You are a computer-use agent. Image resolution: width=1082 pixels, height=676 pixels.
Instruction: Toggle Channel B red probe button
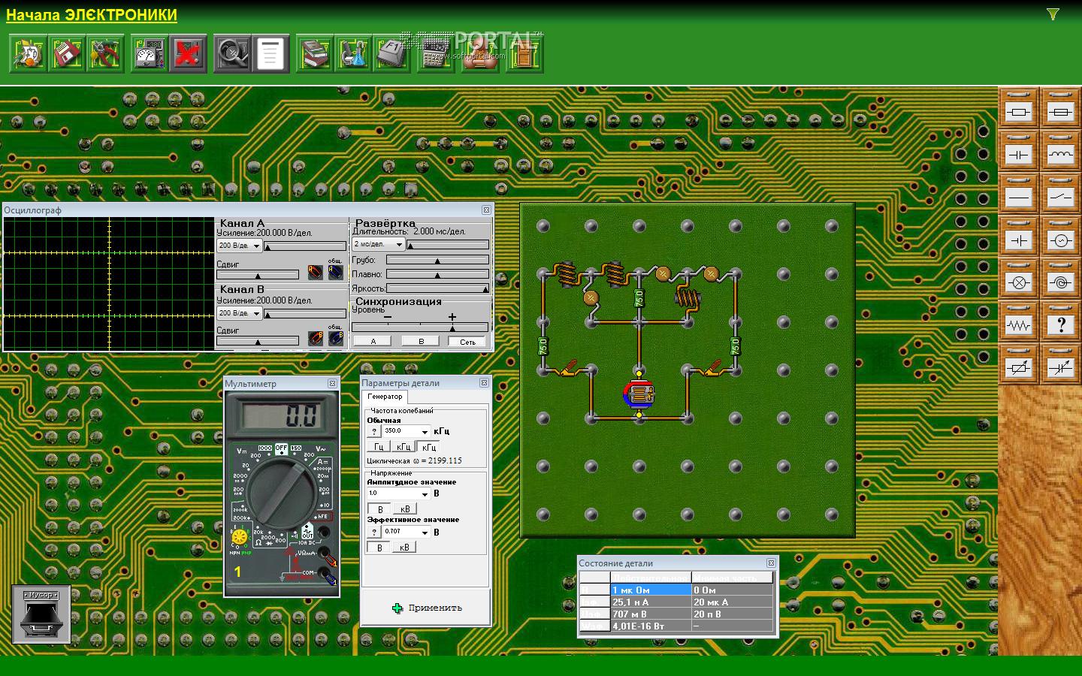click(x=316, y=338)
